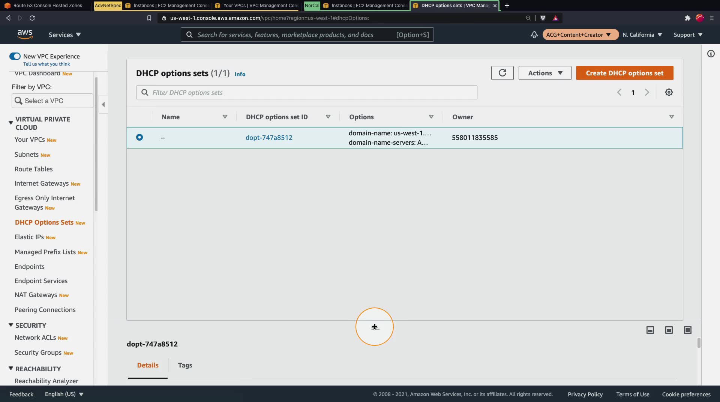Image resolution: width=720 pixels, height=402 pixels.
Task: Click the Info link beside heading
Action: coord(240,74)
